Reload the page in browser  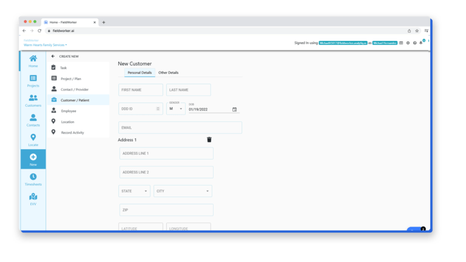click(x=39, y=30)
